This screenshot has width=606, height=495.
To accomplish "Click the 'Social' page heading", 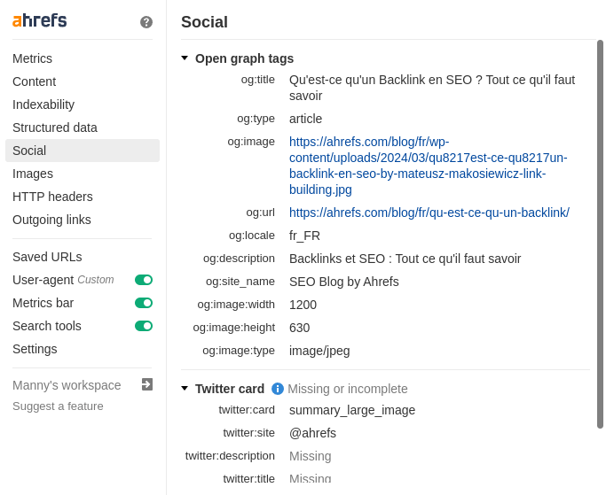I will coord(204,22).
